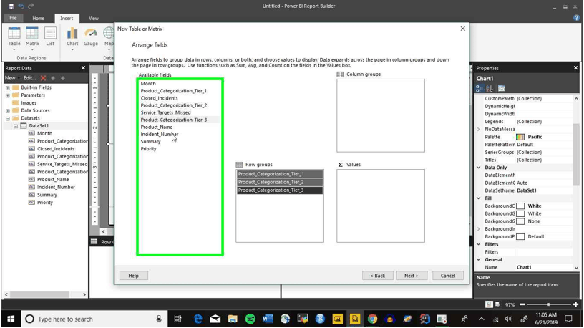Viewport: 584px width, 328px height.
Task: Select Product_Categorization_Tier_1 in Row groups
Action: 280,174
